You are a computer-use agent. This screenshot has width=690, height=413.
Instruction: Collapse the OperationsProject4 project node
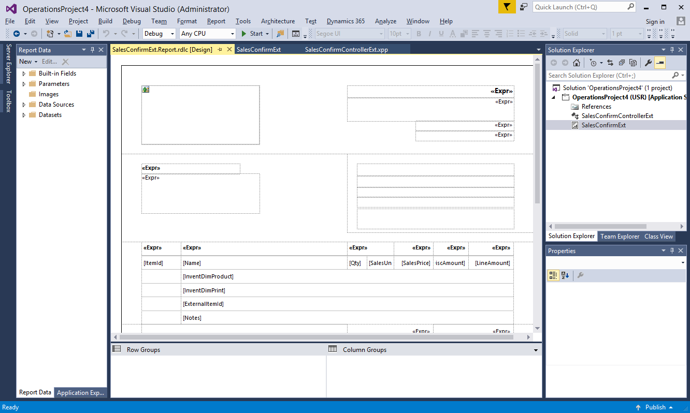pyautogui.click(x=553, y=97)
